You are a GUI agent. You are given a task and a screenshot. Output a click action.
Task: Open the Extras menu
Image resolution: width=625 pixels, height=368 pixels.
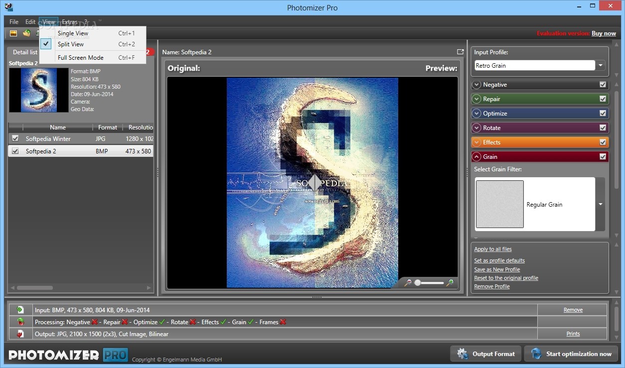click(x=70, y=22)
